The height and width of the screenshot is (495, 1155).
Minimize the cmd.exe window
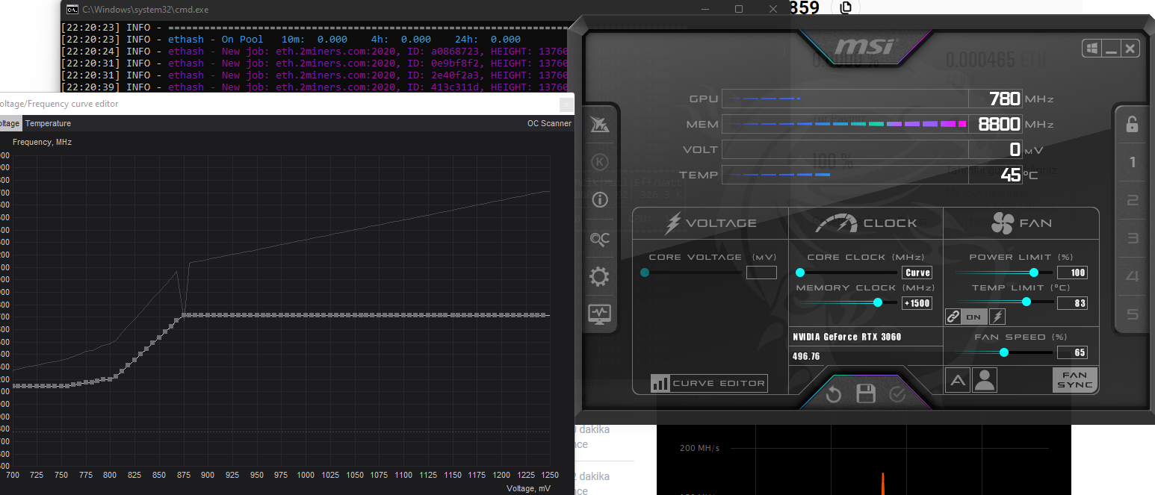point(705,9)
